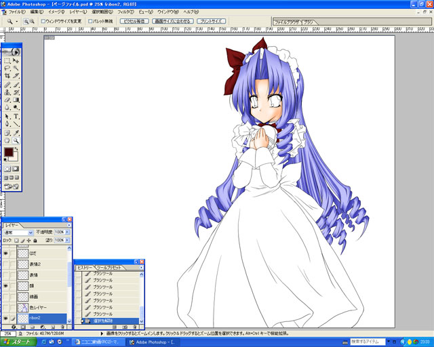Toggle 'ウィンドウサイズを変更' checkbox
This screenshot has height=347, width=434.
(43, 21)
